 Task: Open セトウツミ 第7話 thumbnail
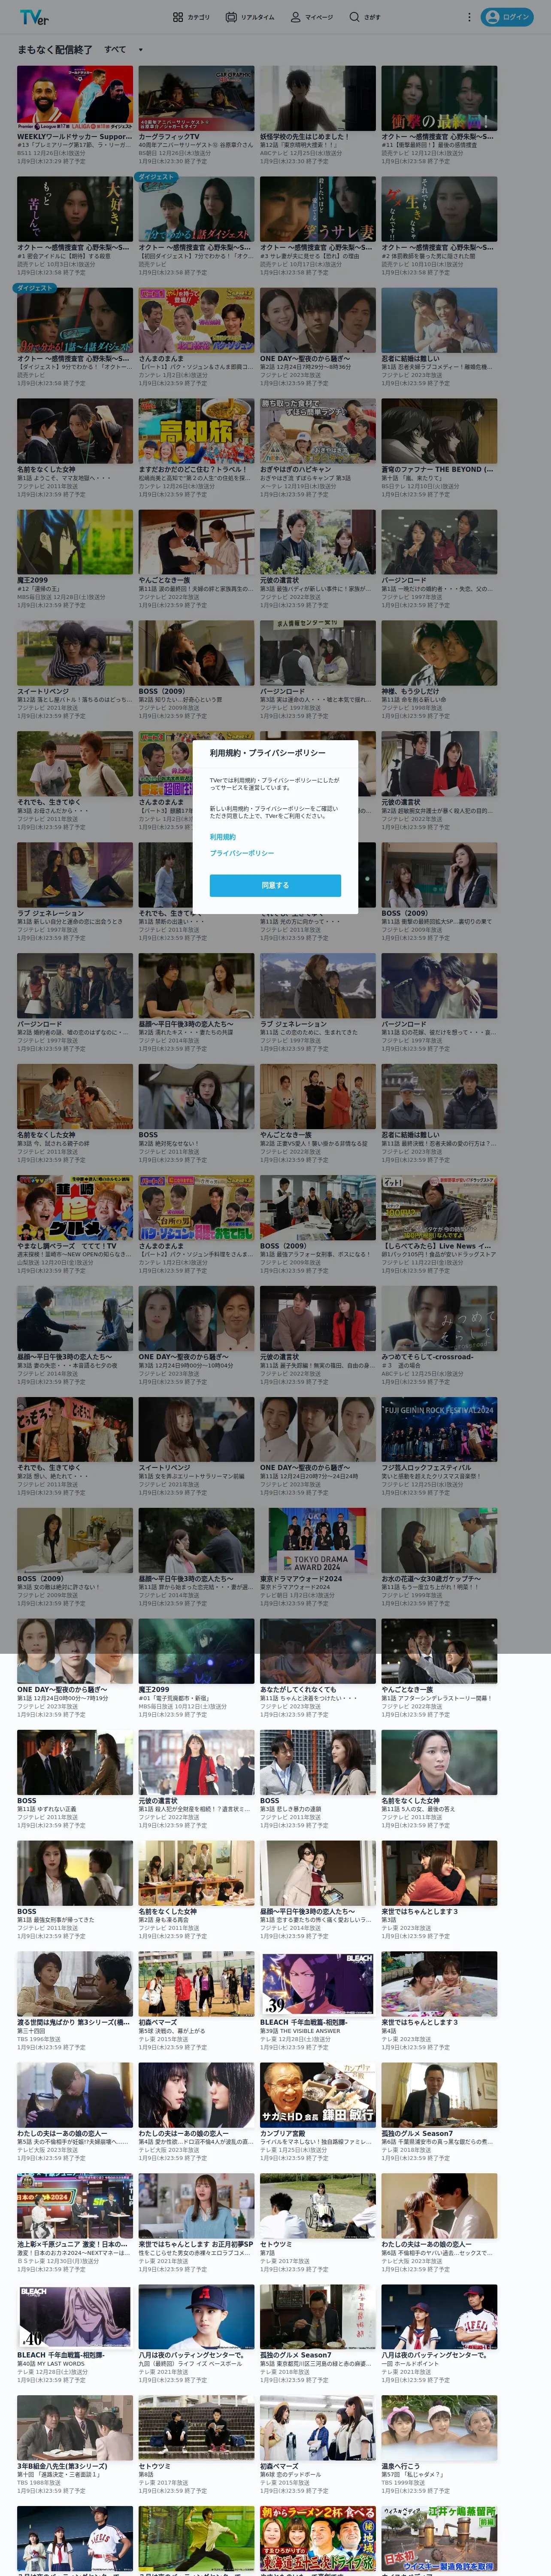pyautogui.click(x=318, y=2206)
